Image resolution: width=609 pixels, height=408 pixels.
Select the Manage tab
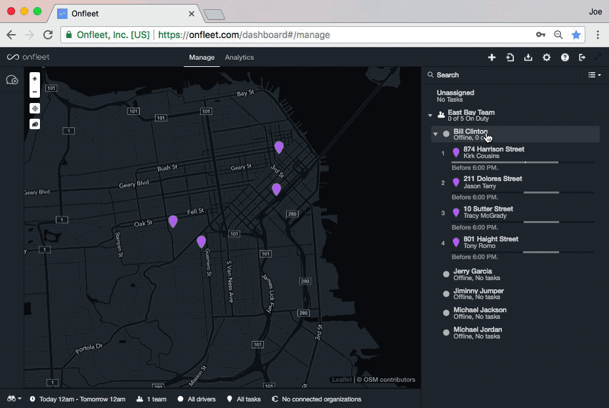[x=201, y=58]
